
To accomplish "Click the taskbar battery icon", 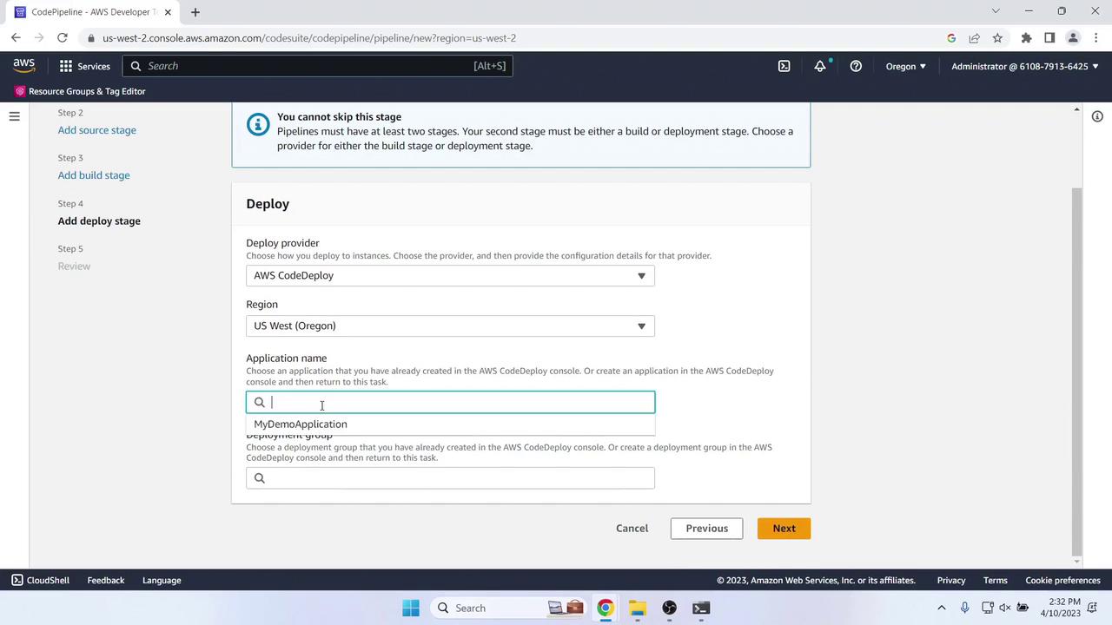I will pyautogui.click(x=1023, y=608).
